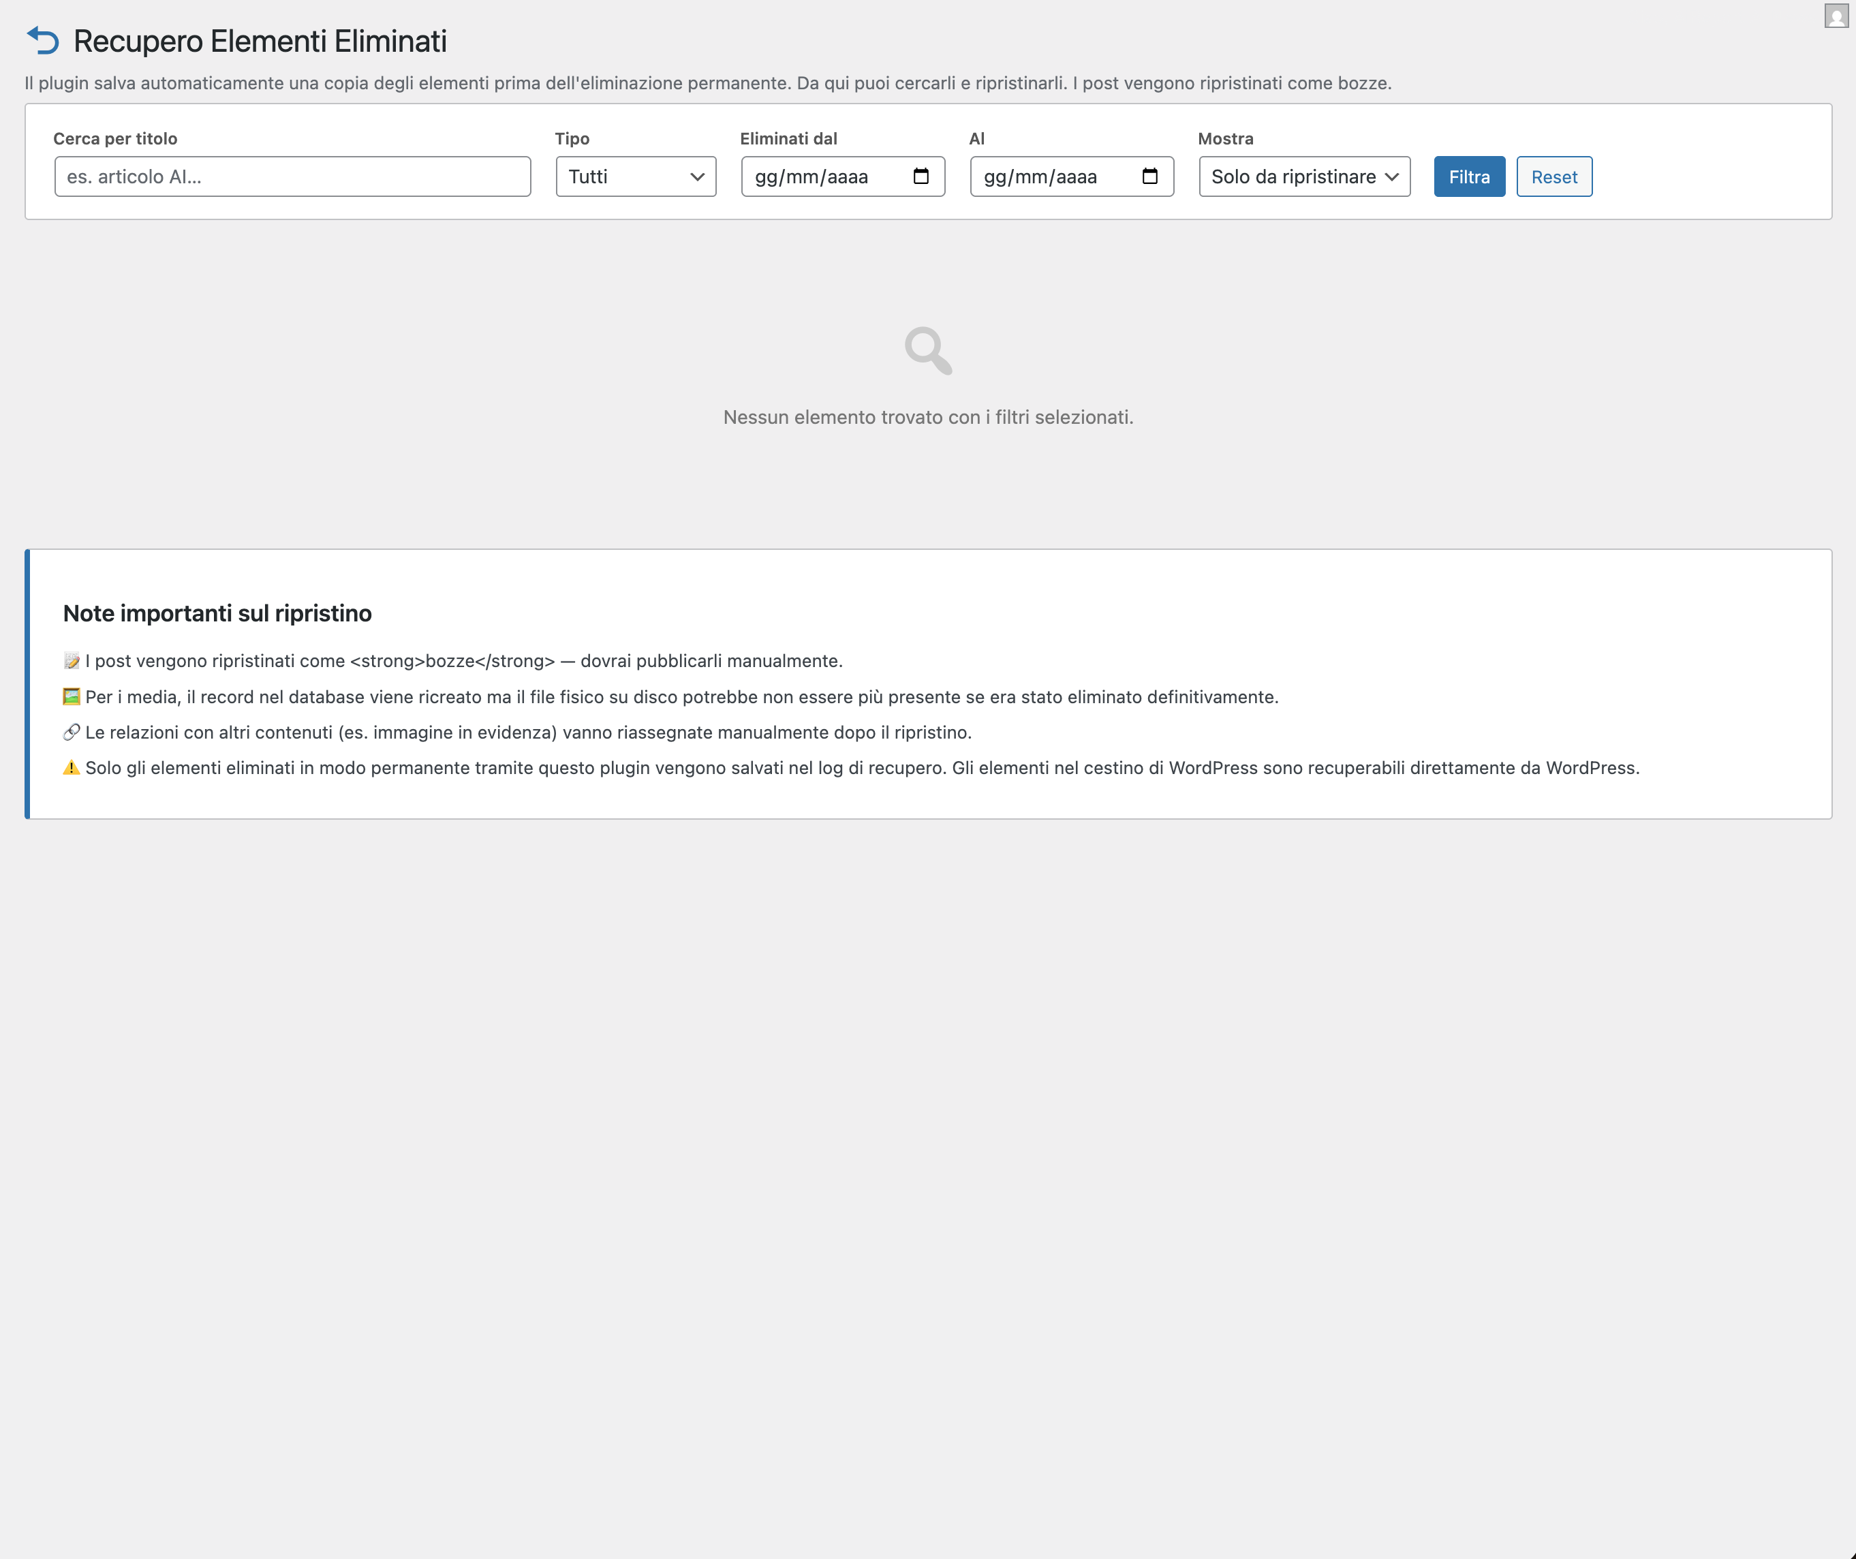Image resolution: width=1856 pixels, height=1559 pixels.
Task: Open calendar picker icon in Eliminati dal field
Action: [x=920, y=176]
